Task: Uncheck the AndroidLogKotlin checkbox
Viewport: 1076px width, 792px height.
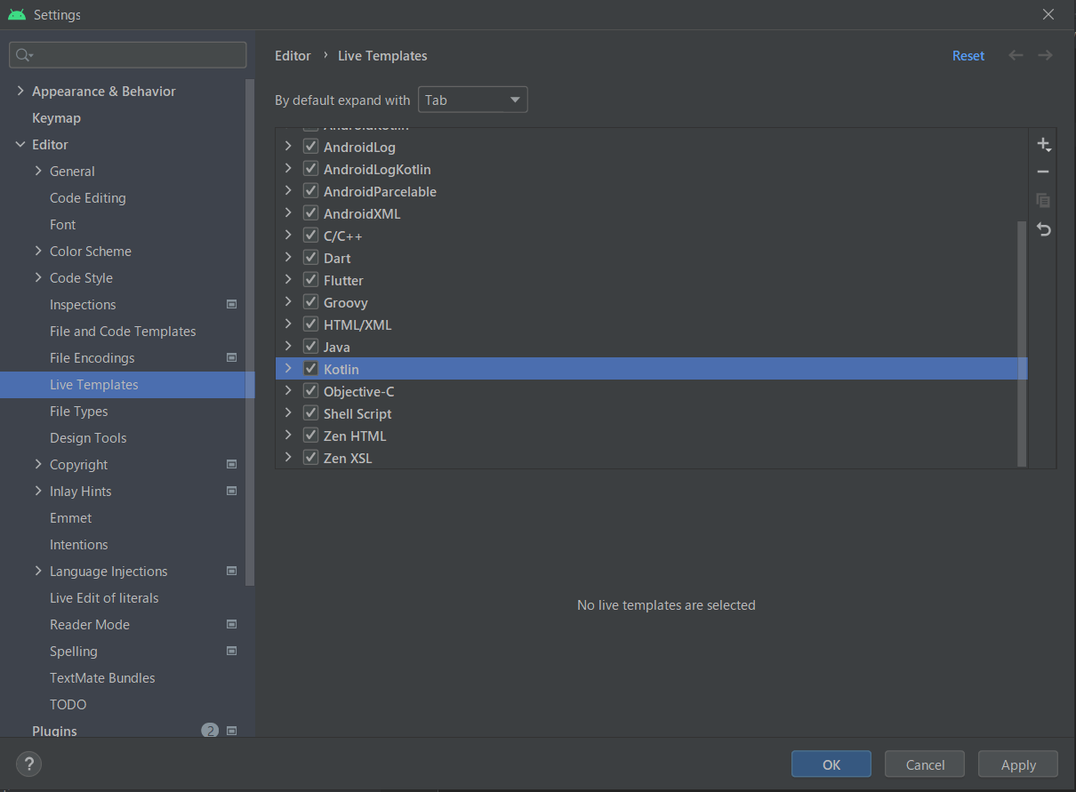Action: (310, 168)
